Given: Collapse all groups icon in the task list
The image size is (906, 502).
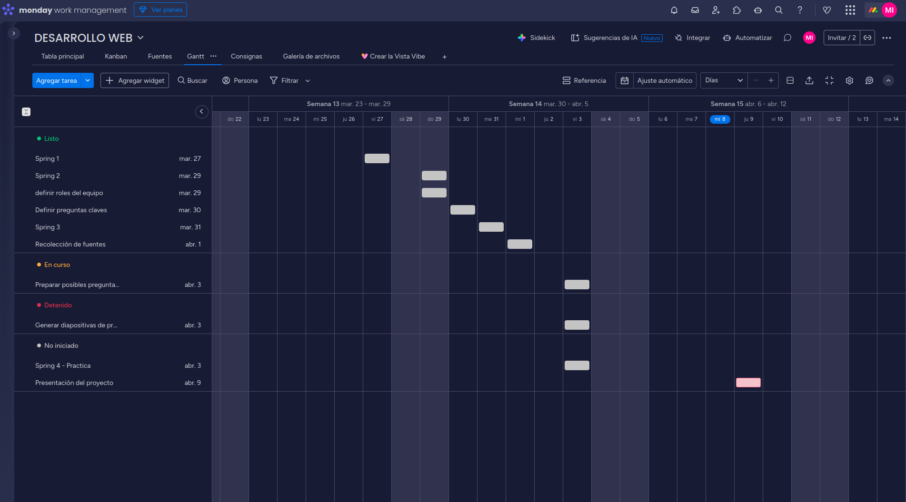Looking at the screenshot, I should (x=26, y=112).
